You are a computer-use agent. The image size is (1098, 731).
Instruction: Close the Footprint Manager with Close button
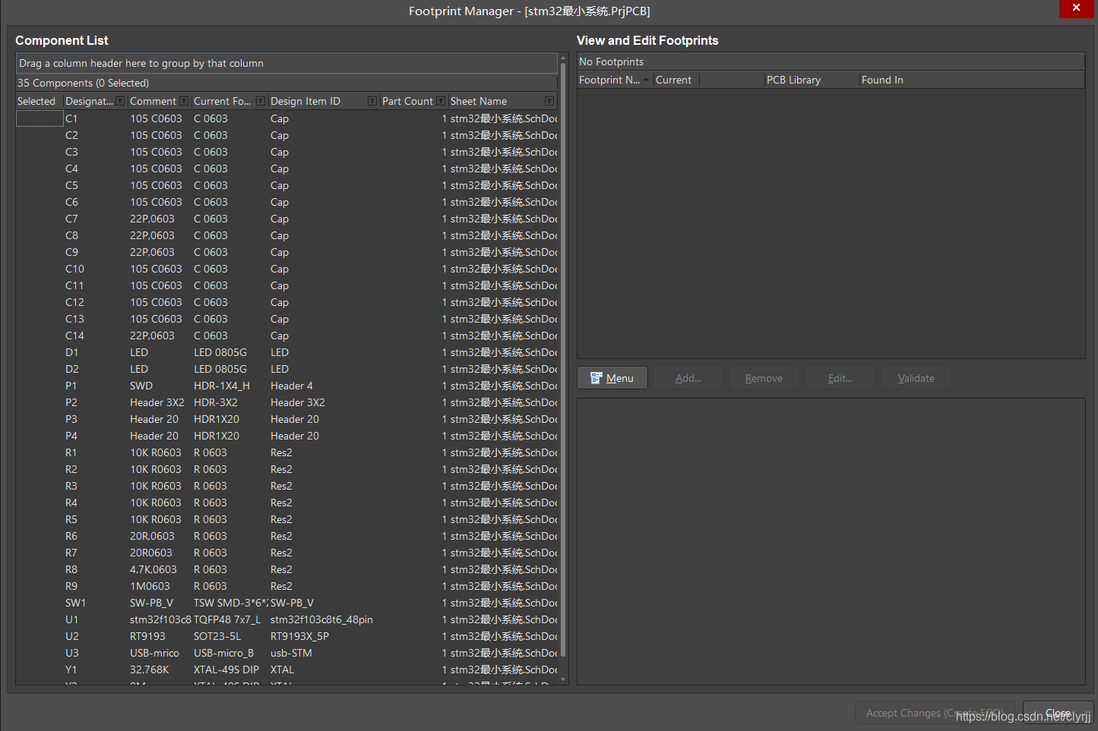[x=1058, y=713]
